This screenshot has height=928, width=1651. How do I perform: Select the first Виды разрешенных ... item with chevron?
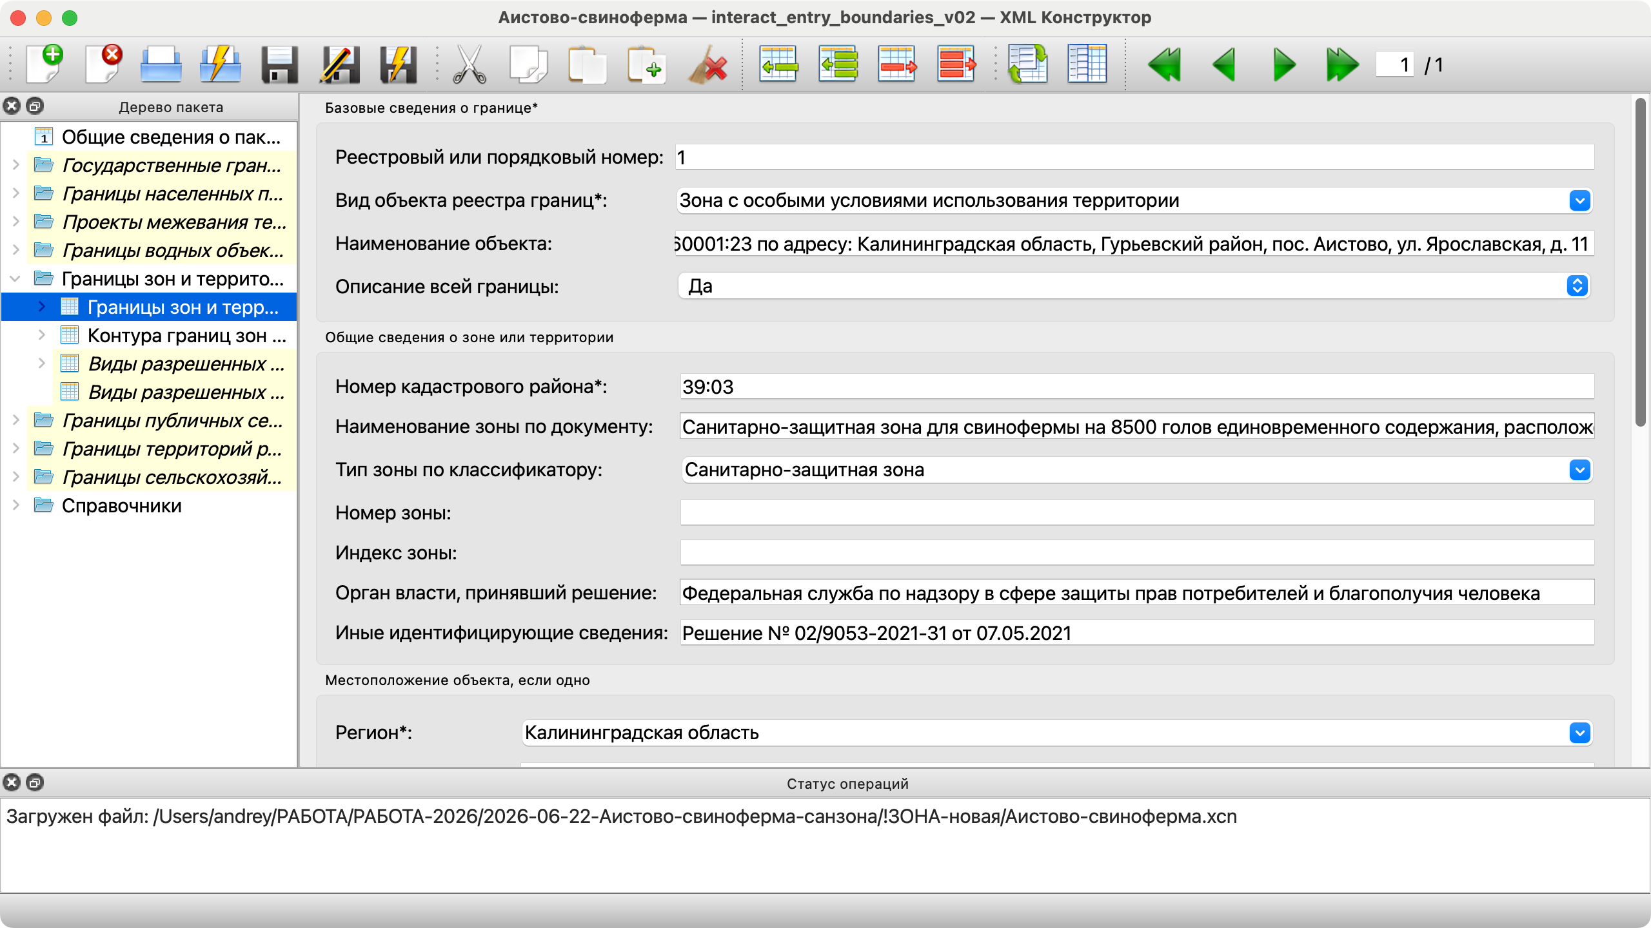(186, 363)
